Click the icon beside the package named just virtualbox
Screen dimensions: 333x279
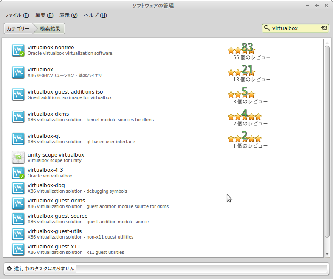coord(18,72)
